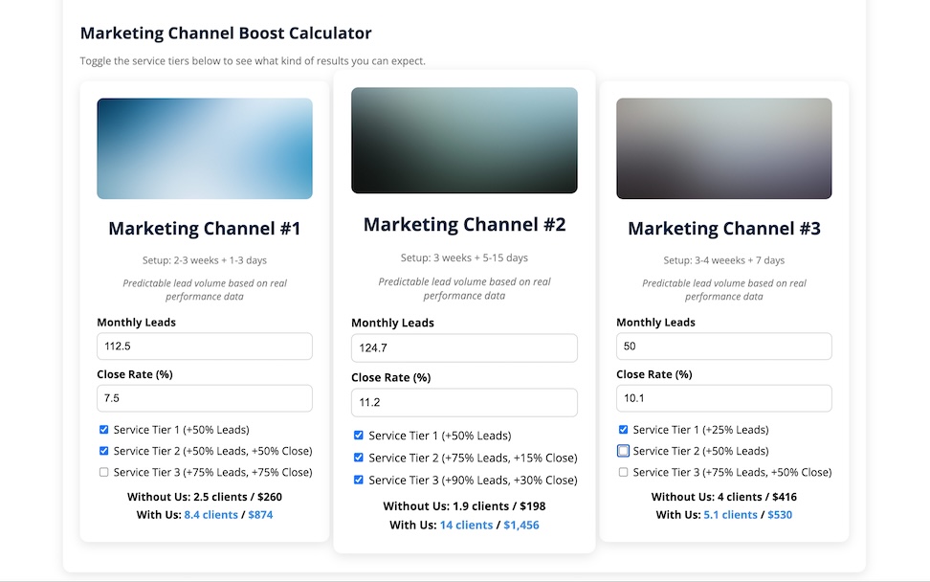Select the Close Rate field showing 7.5
The height and width of the screenshot is (582, 930).
pyautogui.click(x=204, y=397)
